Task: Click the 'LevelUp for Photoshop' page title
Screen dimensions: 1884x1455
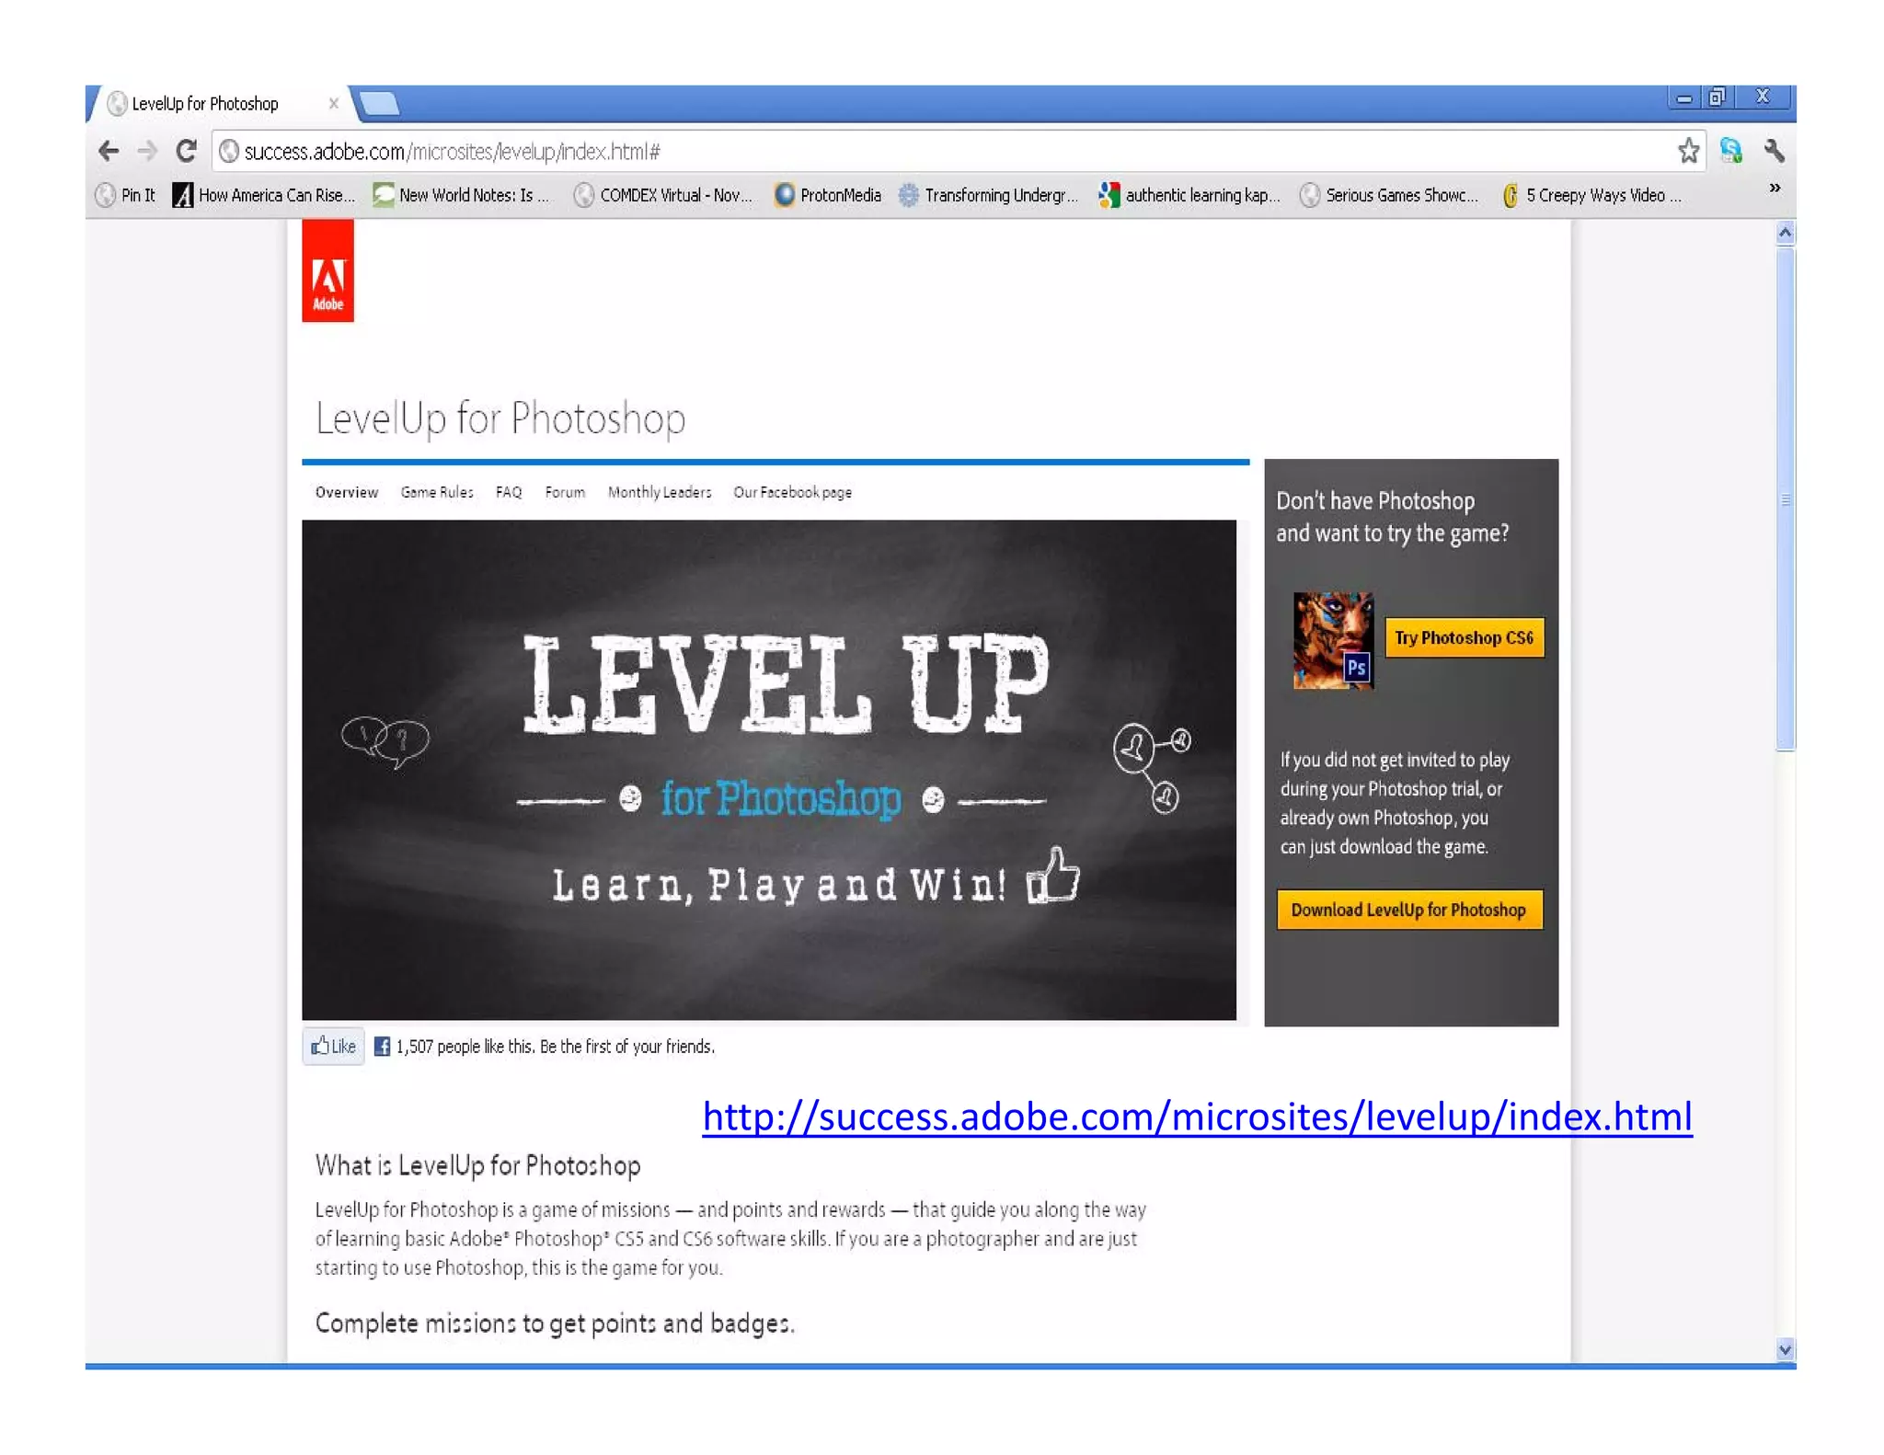Action: (x=500, y=418)
